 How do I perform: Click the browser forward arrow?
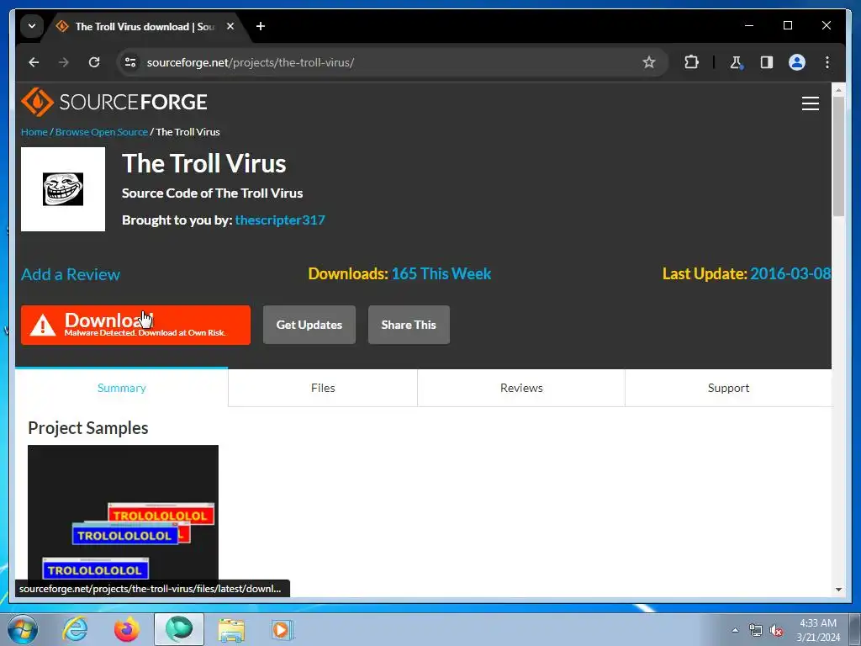(64, 62)
